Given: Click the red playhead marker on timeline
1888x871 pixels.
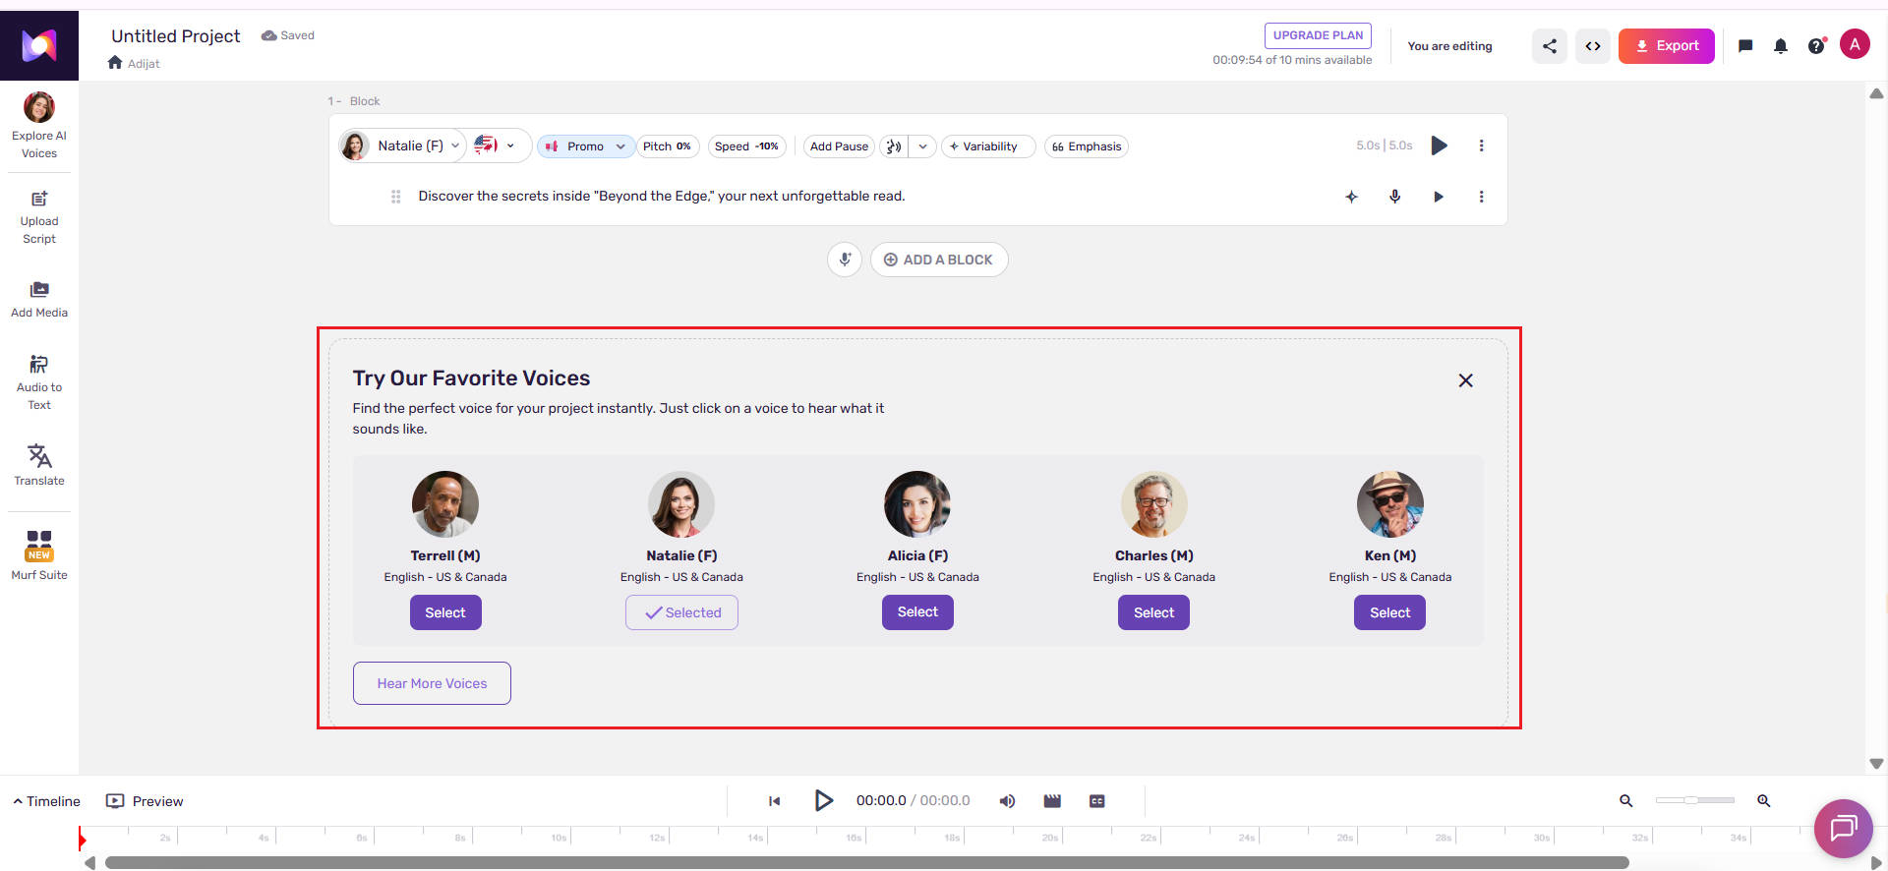Looking at the screenshot, I should tap(82, 839).
